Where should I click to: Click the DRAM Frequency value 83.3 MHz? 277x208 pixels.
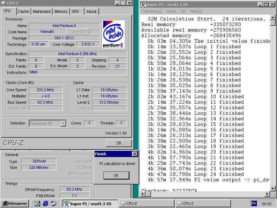point(74,189)
